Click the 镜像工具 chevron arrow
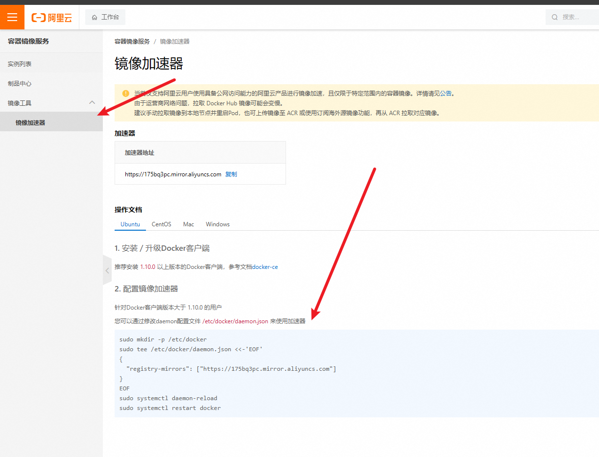This screenshot has height=457, width=599. coord(92,102)
